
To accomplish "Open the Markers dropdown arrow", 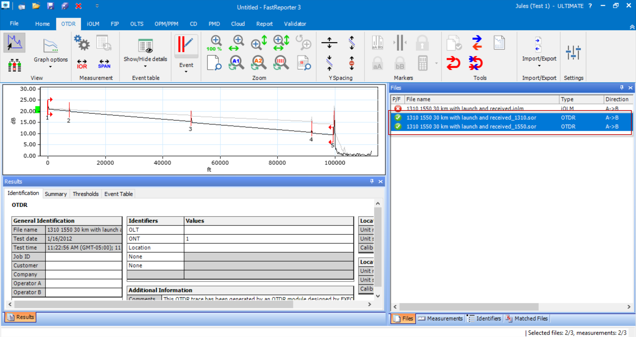I will [x=436, y=63].
